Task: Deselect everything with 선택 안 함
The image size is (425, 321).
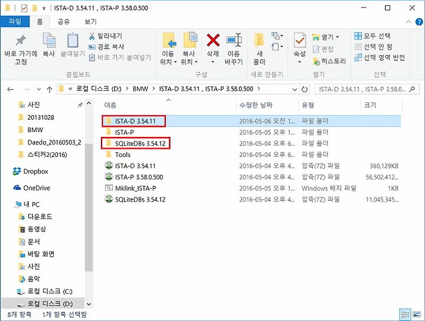Action: click(373, 47)
